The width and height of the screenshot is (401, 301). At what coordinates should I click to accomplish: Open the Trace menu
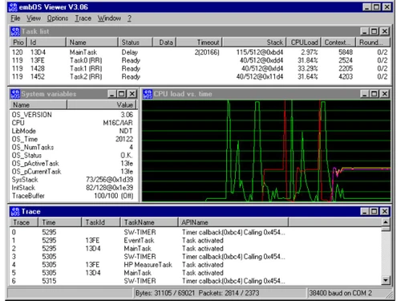[x=83, y=18]
